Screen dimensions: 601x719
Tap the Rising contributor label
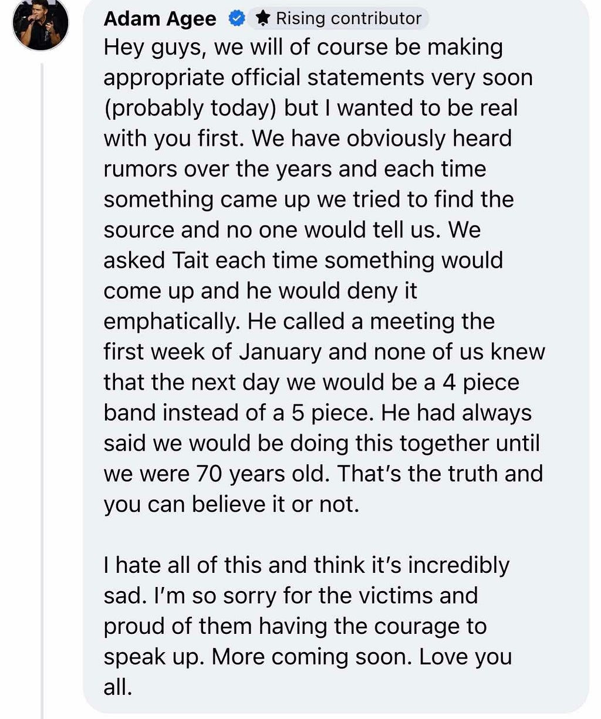click(349, 19)
